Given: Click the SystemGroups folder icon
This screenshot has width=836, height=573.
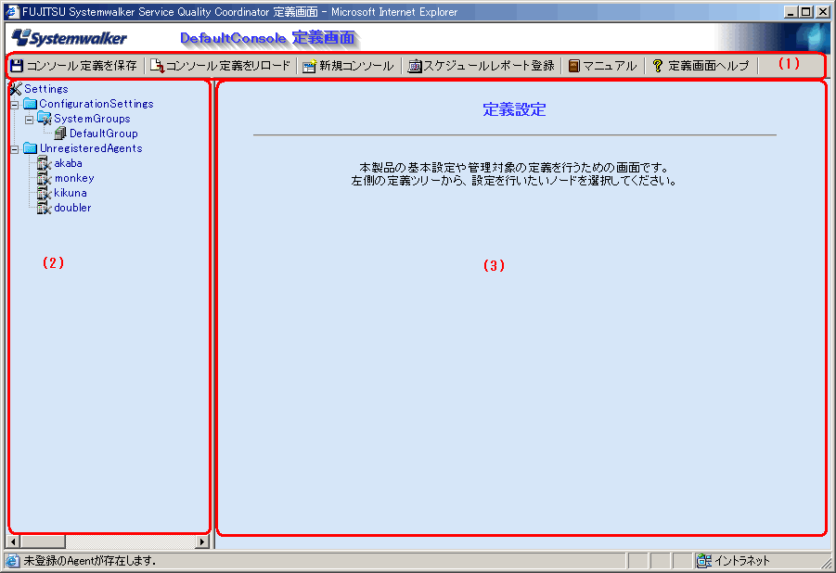Looking at the screenshot, I should (45, 119).
